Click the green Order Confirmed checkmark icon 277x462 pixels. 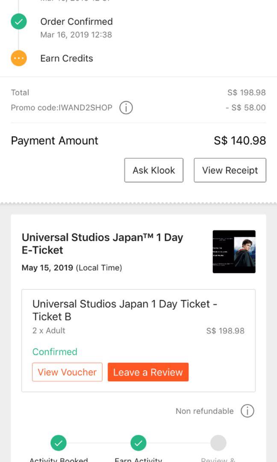[19, 22]
